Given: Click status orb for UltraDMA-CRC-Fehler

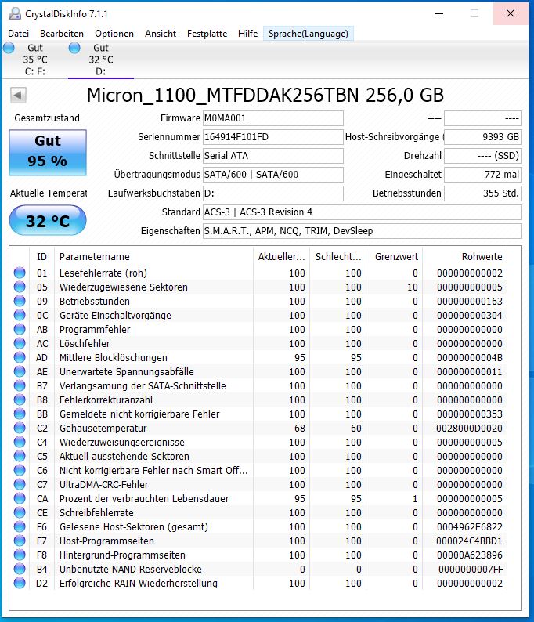Looking at the screenshot, I should 20,484.
